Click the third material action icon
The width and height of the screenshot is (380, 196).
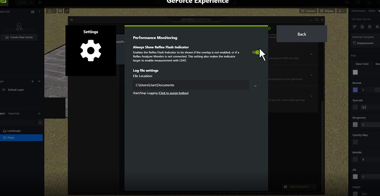tap(370, 27)
